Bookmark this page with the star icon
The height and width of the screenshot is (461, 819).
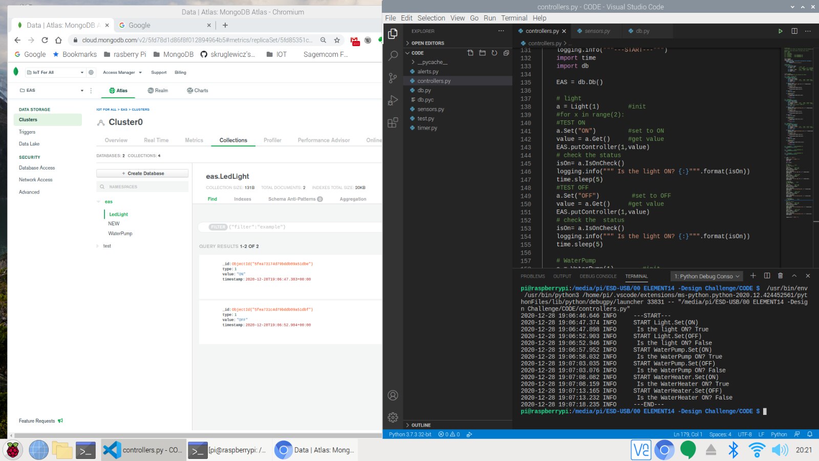[x=337, y=40]
